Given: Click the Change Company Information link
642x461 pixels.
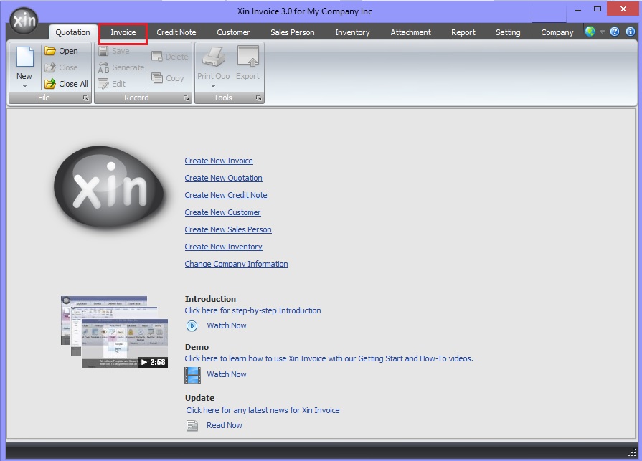Looking at the screenshot, I should (x=236, y=264).
